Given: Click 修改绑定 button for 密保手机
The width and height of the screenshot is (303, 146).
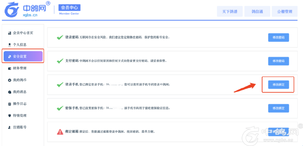Looking at the screenshot, I should [x=278, y=108].
